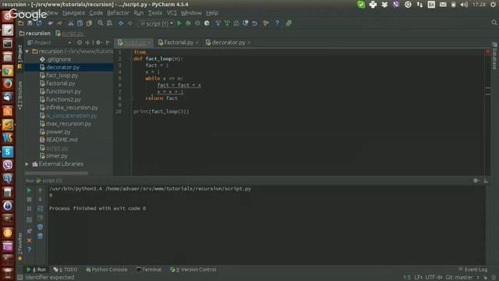Open Replace toolbar icon

pos(109,23)
